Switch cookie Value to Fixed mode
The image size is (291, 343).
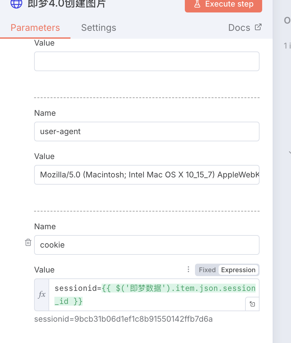click(207, 270)
